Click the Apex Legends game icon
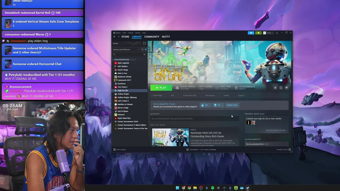The width and height of the screenshot is (340, 191). tap(116, 63)
